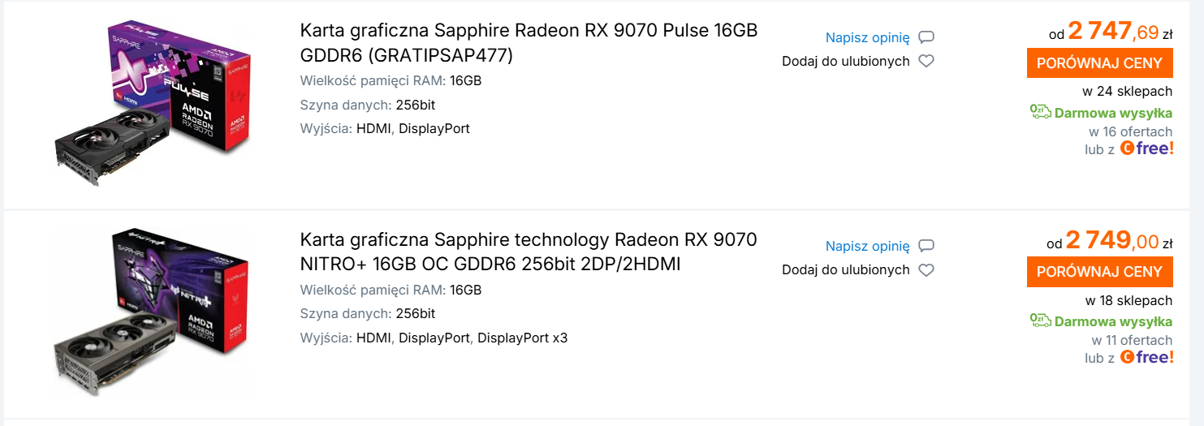Screen dimensions: 1204x426
Task: Click the free! logo on Pulse offer
Action: click(x=1147, y=148)
